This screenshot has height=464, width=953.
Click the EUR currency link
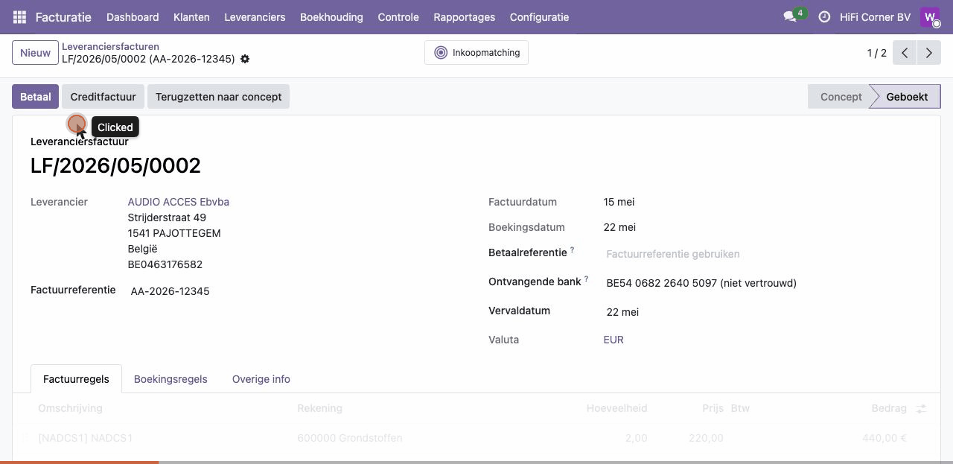[613, 340]
